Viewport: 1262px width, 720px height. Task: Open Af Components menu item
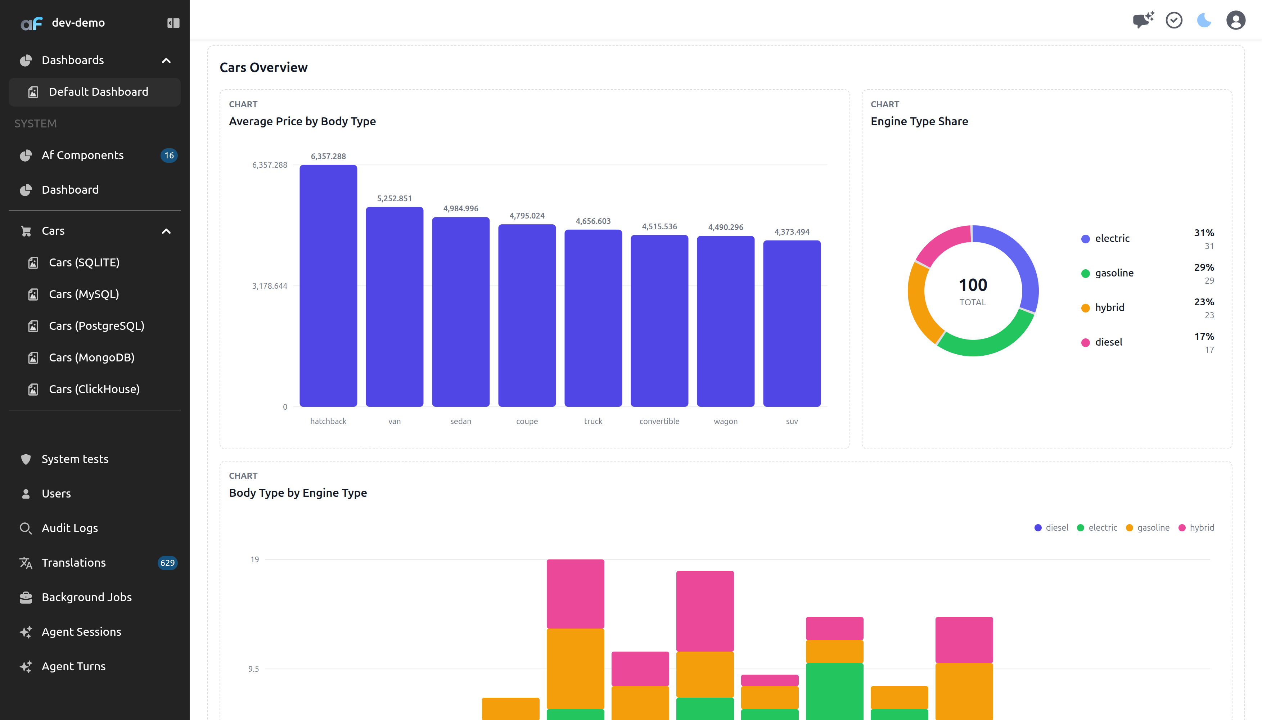(x=94, y=155)
